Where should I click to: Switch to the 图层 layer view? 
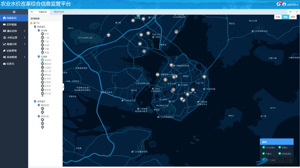click(293, 17)
